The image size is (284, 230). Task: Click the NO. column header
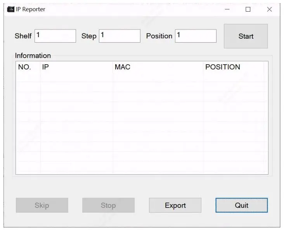pyautogui.click(x=25, y=67)
